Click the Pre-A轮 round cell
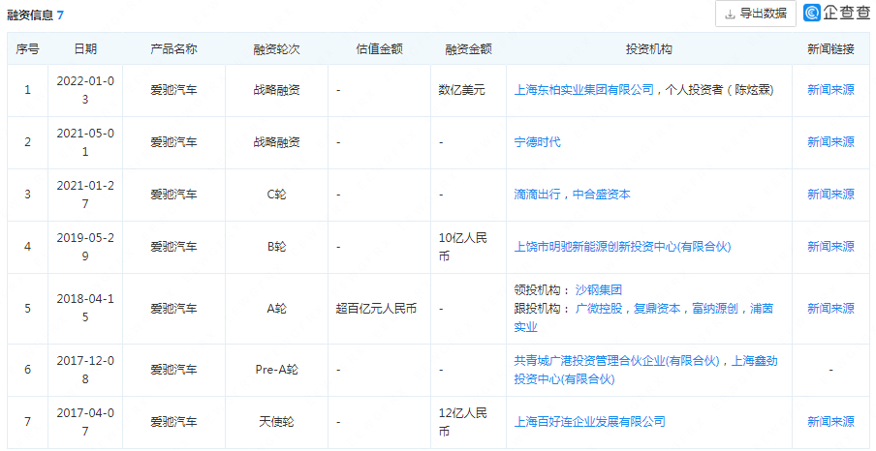Screen dimensions: 876x451 (x=276, y=370)
